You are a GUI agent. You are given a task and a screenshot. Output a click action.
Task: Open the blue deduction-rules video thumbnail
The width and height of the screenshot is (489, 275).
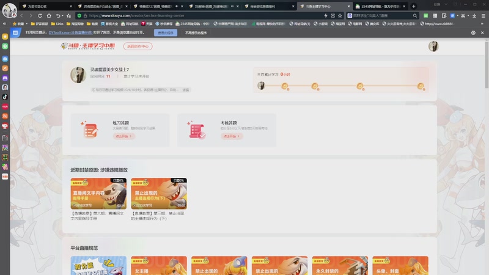pyautogui.click(x=98, y=266)
